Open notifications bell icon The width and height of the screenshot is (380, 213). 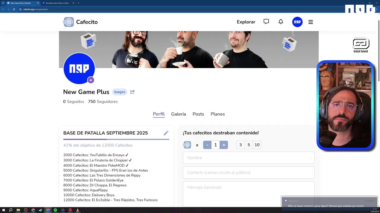tap(281, 22)
